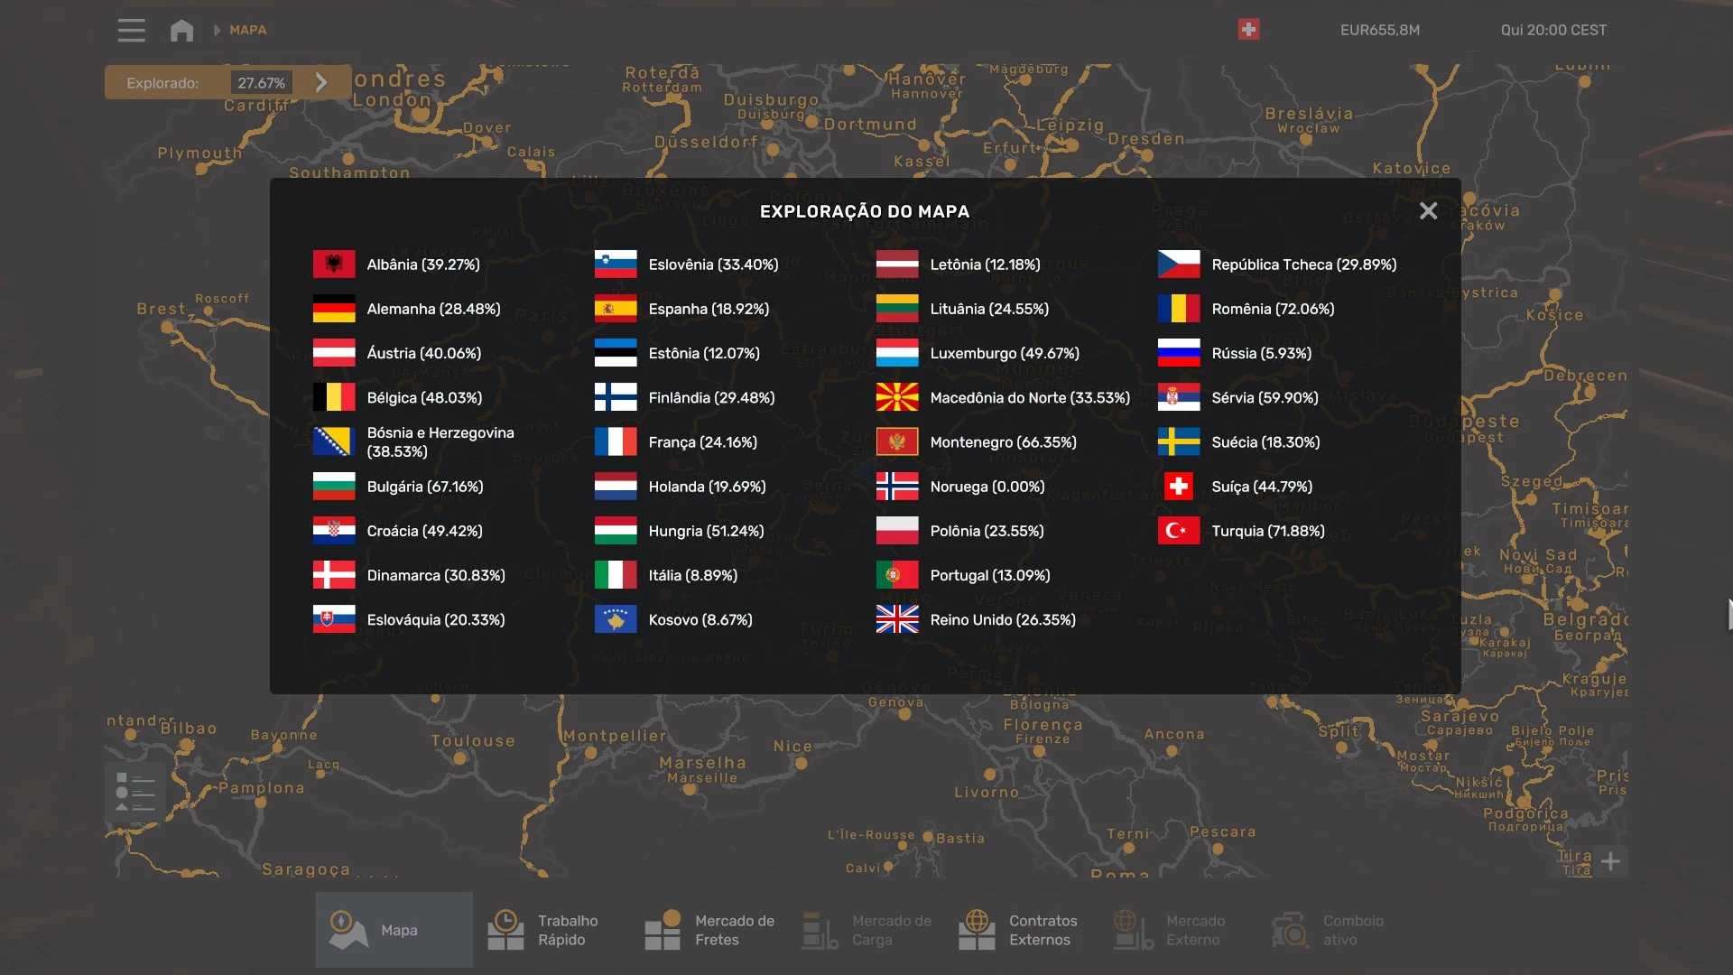Open Trabalho Rápido tab

click(x=544, y=930)
